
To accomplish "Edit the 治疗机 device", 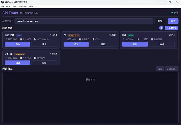I will coord(44,63).
